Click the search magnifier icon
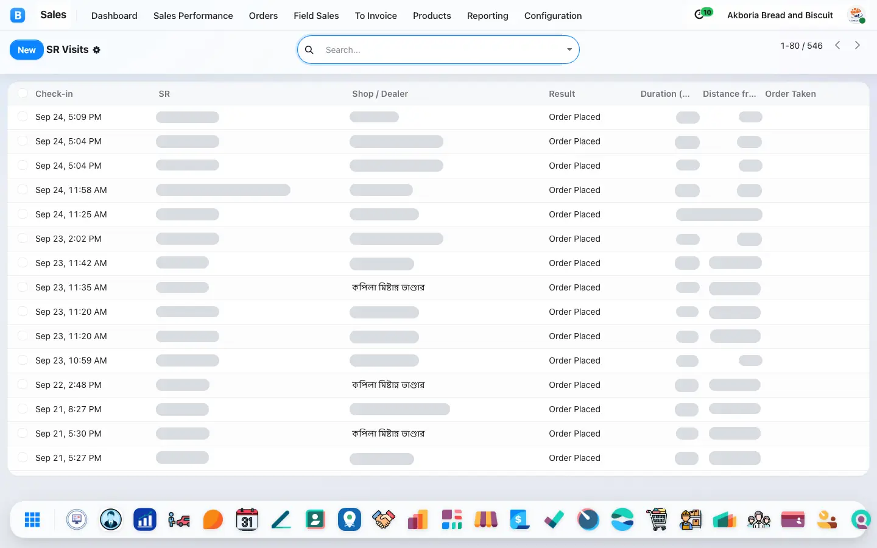 click(309, 50)
